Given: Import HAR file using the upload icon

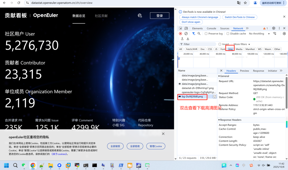Looking at the screenshot, I should pyautogui.click(x=182, y=39).
